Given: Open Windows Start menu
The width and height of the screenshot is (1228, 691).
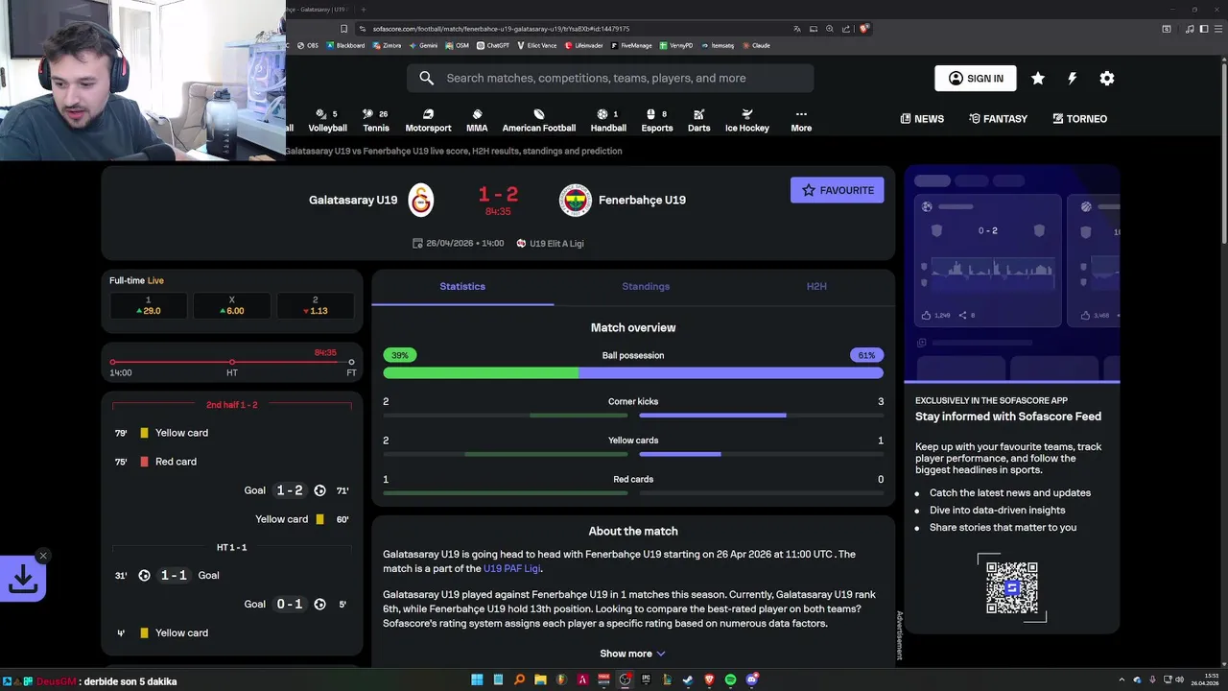Looking at the screenshot, I should pyautogui.click(x=477, y=679).
